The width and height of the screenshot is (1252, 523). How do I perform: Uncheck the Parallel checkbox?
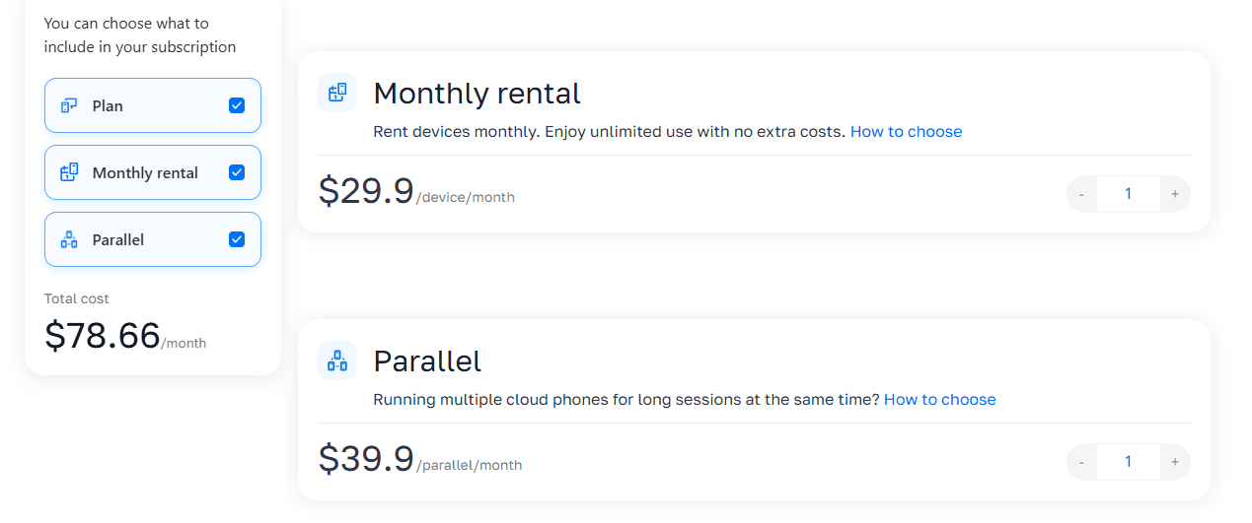[237, 239]
